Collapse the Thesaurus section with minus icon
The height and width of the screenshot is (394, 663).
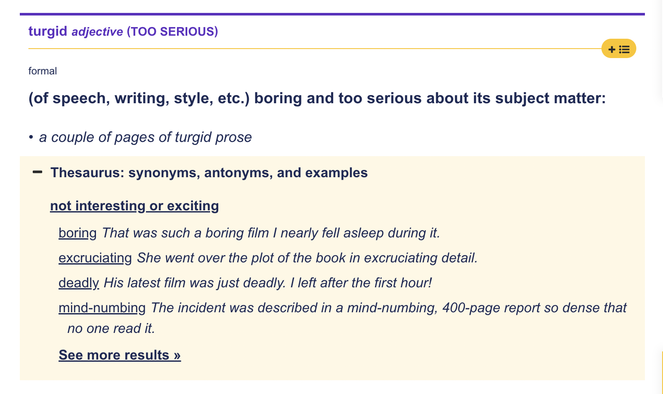click(x=38, y=172)
